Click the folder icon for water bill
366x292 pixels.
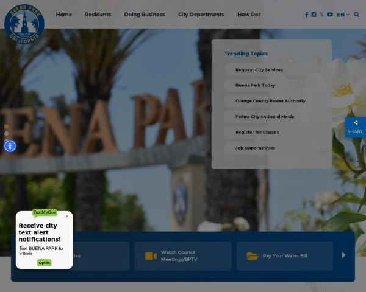[253, 256]
